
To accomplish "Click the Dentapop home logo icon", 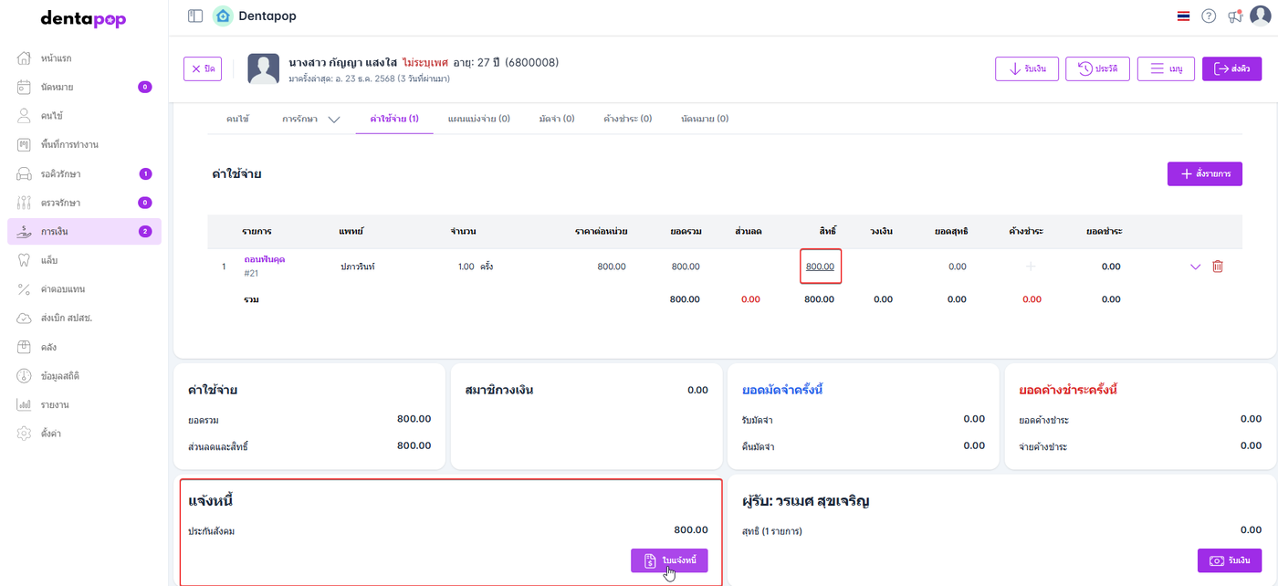I will tap(223, 16).
